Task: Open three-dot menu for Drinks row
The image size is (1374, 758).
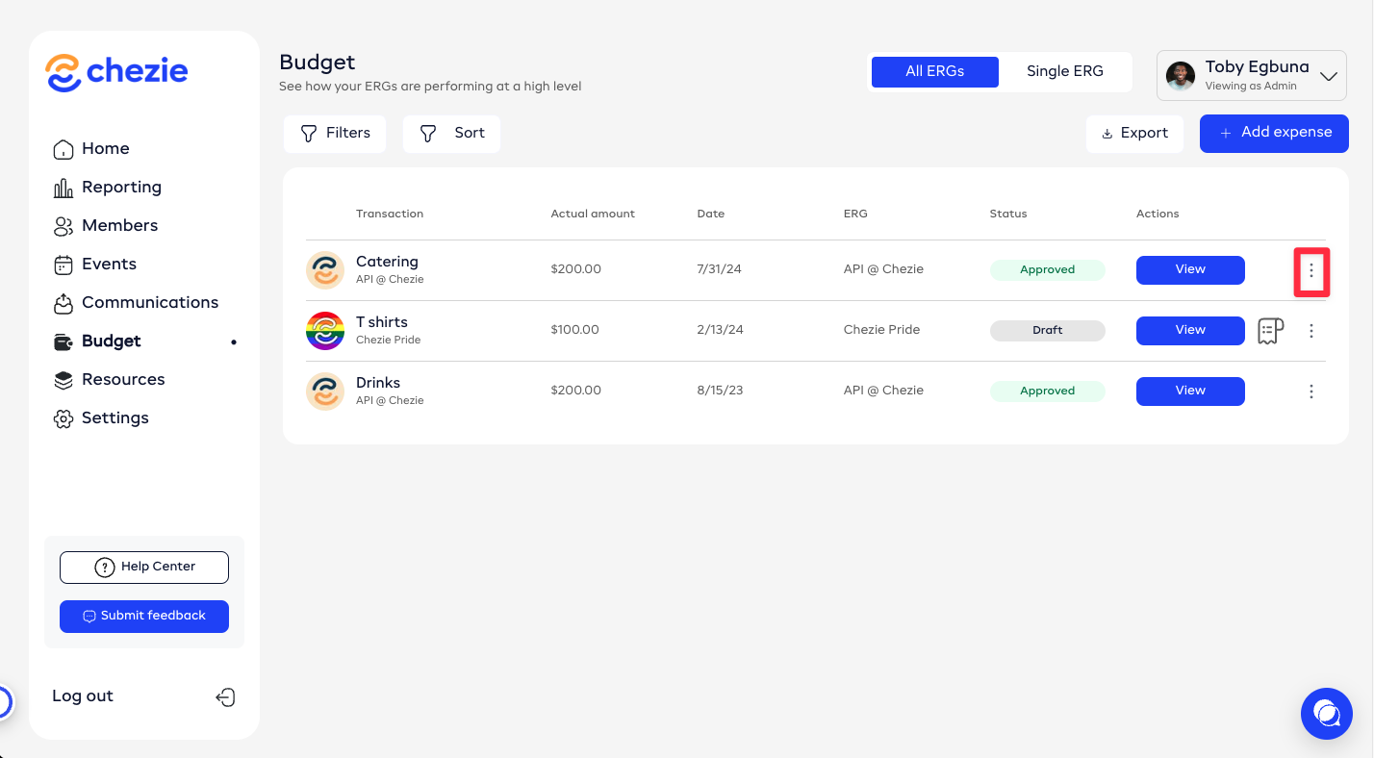Action: click(x=1310, y=392)
